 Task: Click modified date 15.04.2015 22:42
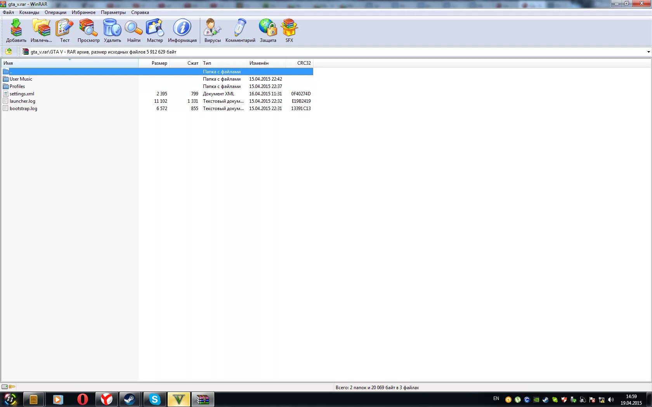(265, 79)
